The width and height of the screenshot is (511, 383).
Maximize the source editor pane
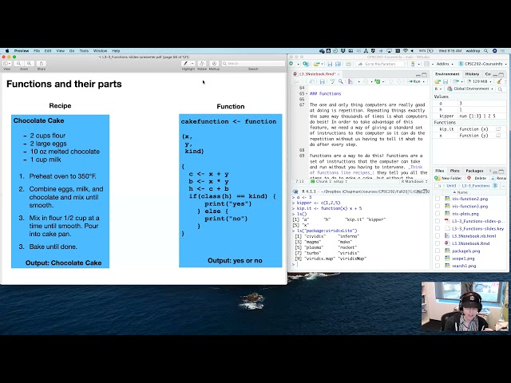coord(424,74)
